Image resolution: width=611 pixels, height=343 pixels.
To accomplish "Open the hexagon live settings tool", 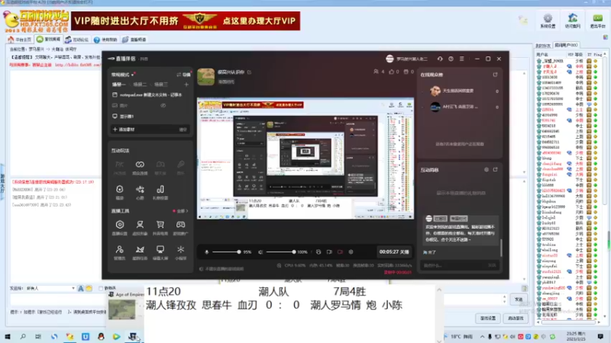I will point(120,227).
